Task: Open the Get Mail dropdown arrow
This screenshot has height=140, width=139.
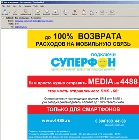Action: (10, 12)
